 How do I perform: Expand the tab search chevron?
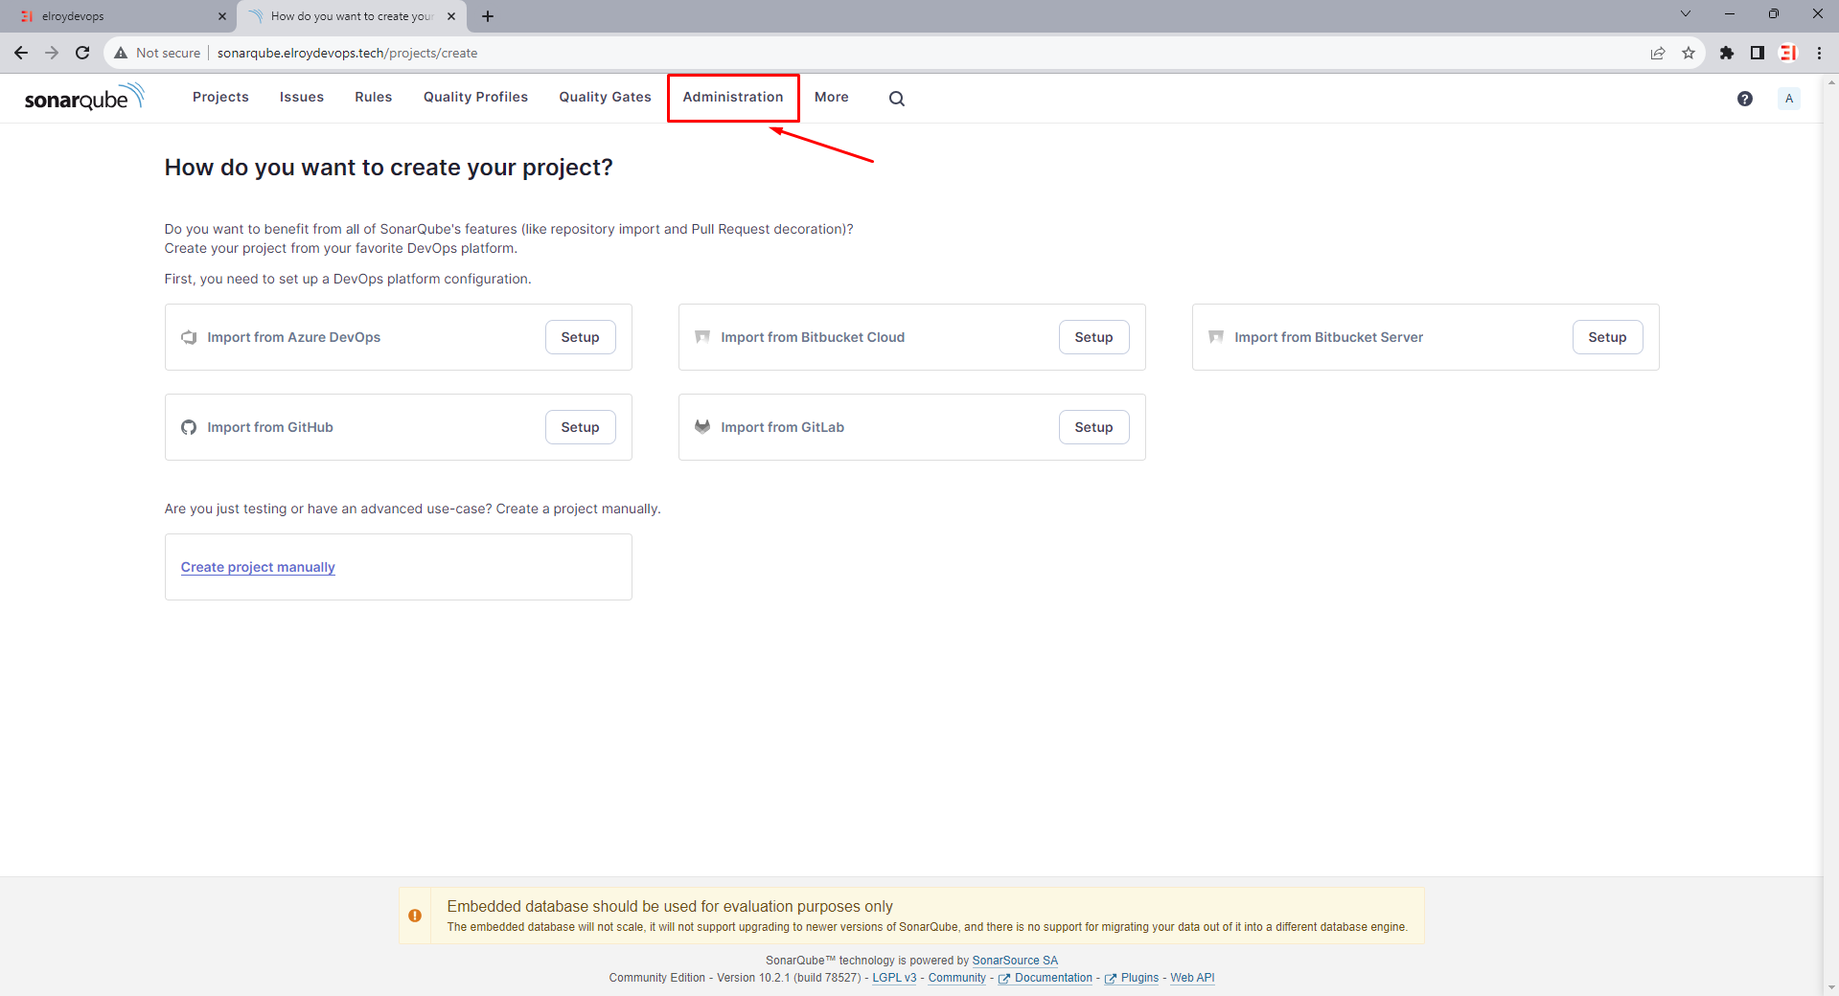(1686, 13)
